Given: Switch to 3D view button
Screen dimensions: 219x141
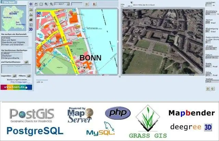Looking at the screenshot, I should [x=31, y=29].
